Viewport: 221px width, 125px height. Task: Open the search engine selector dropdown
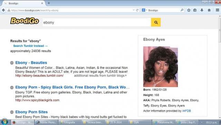[144, 10]
